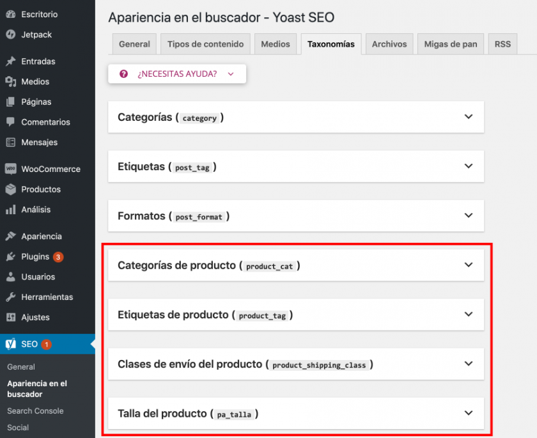The image size is (537, 438).
Task: Click the Clases de envío del producto heading
Action: [x=190, y=364]
